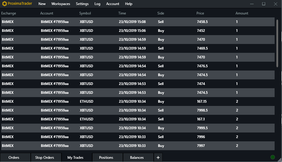Click amount 2 in the 167.1 row
This screenshot has width=282, height=162.
coord(237,119)
